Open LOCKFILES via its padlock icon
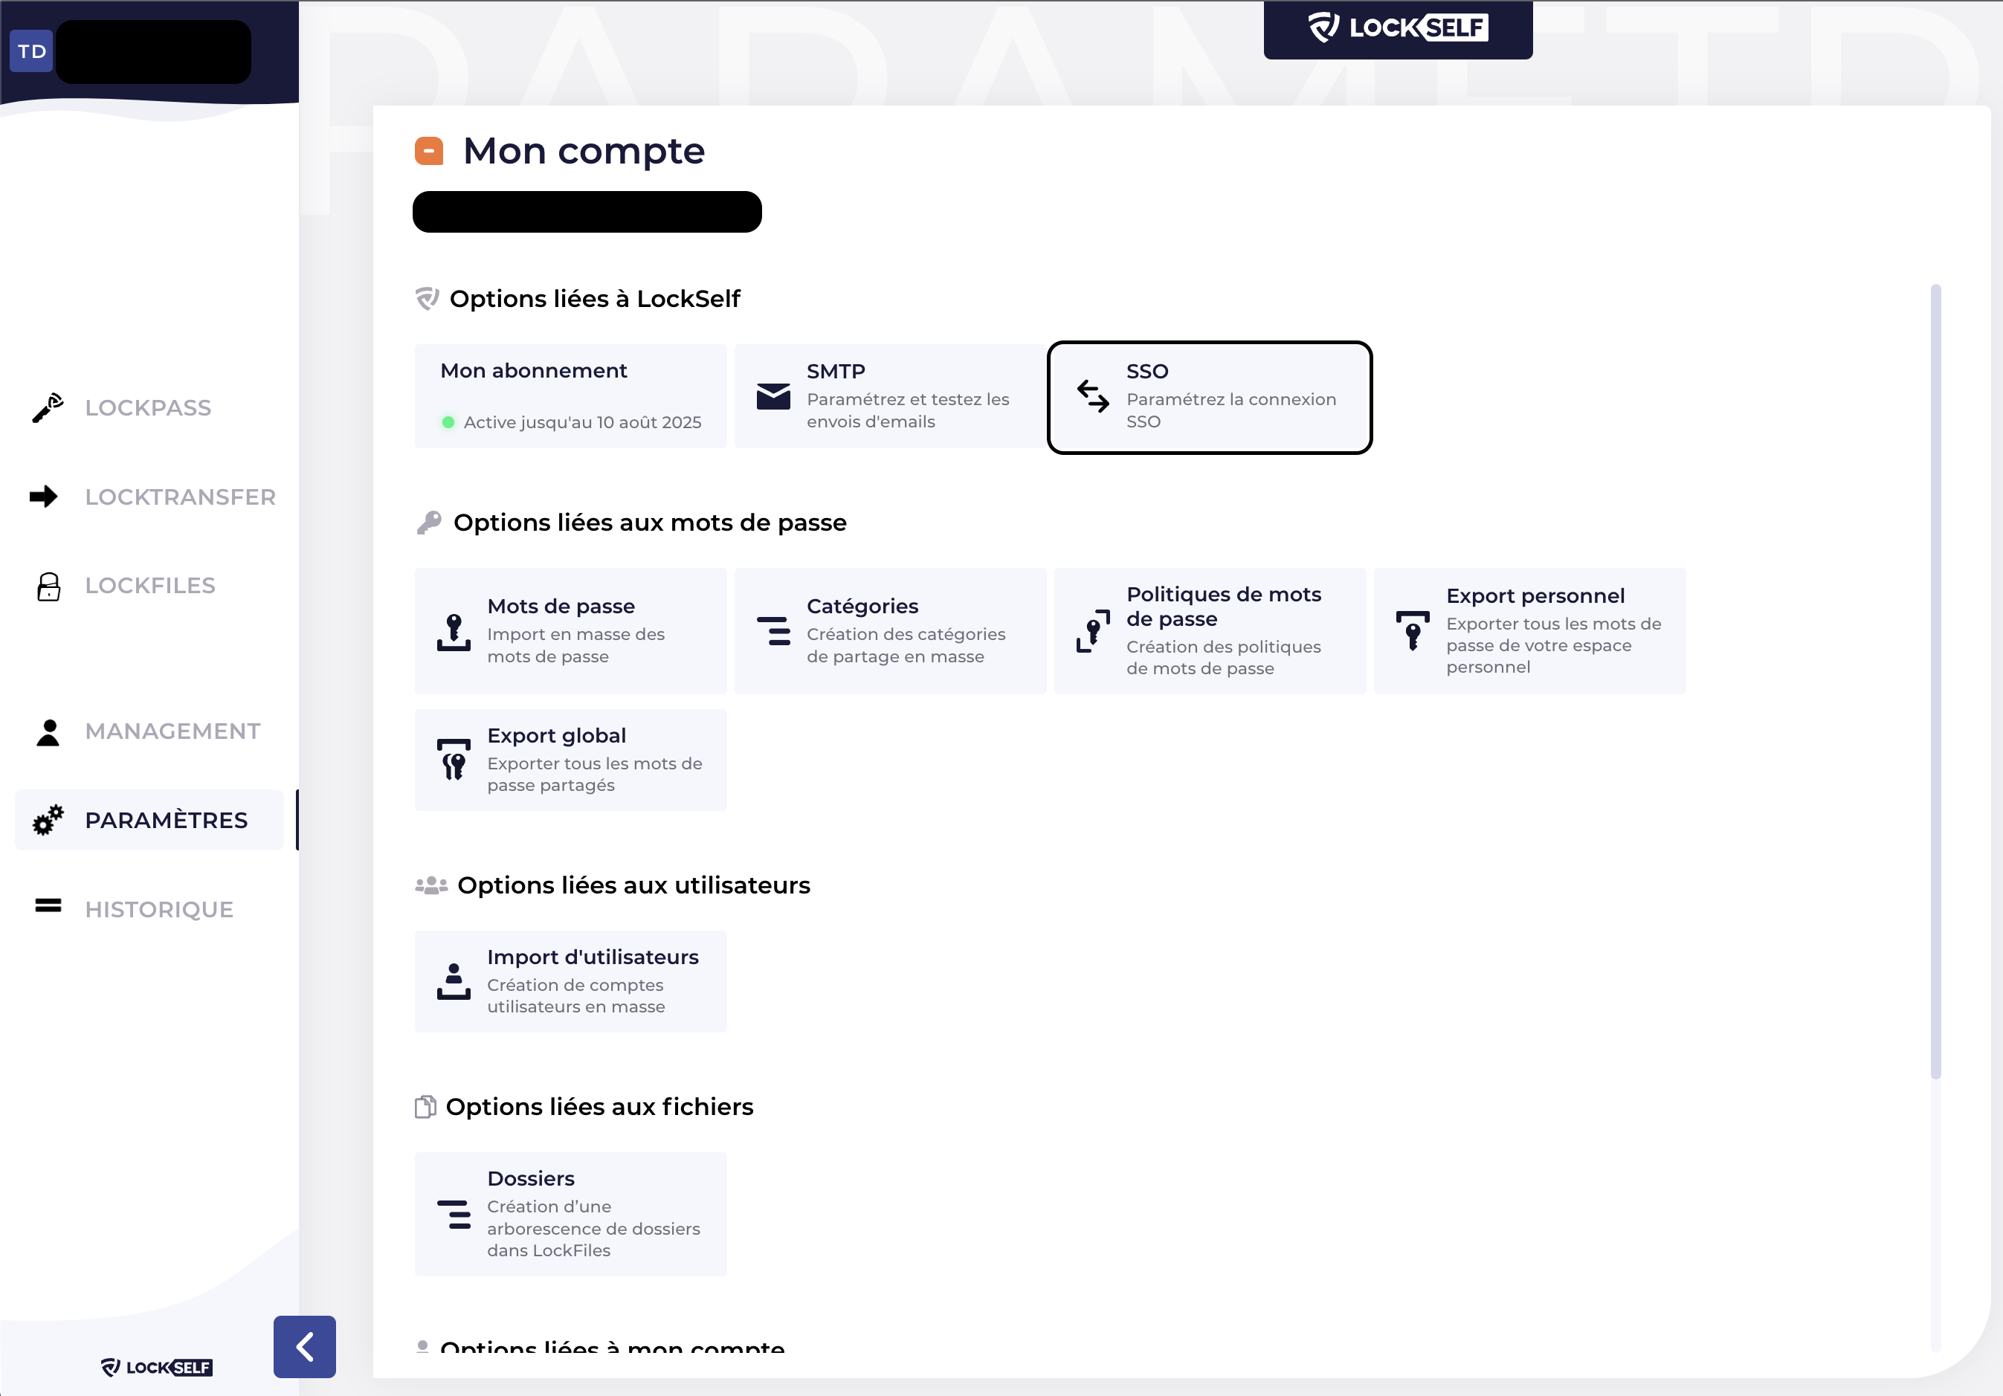This screenshot has width=2003, height=1396. 48,585
